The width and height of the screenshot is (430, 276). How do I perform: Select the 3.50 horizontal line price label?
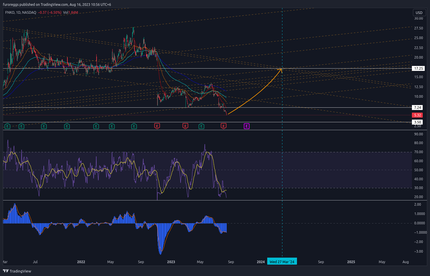point(417,122)
